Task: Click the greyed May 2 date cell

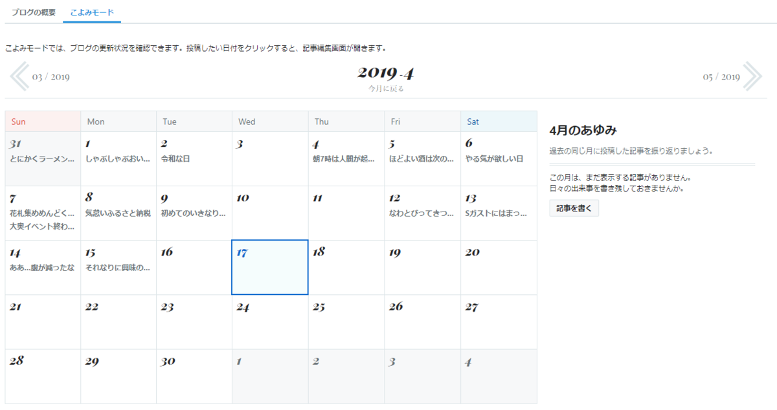Action: pos(346,376)
